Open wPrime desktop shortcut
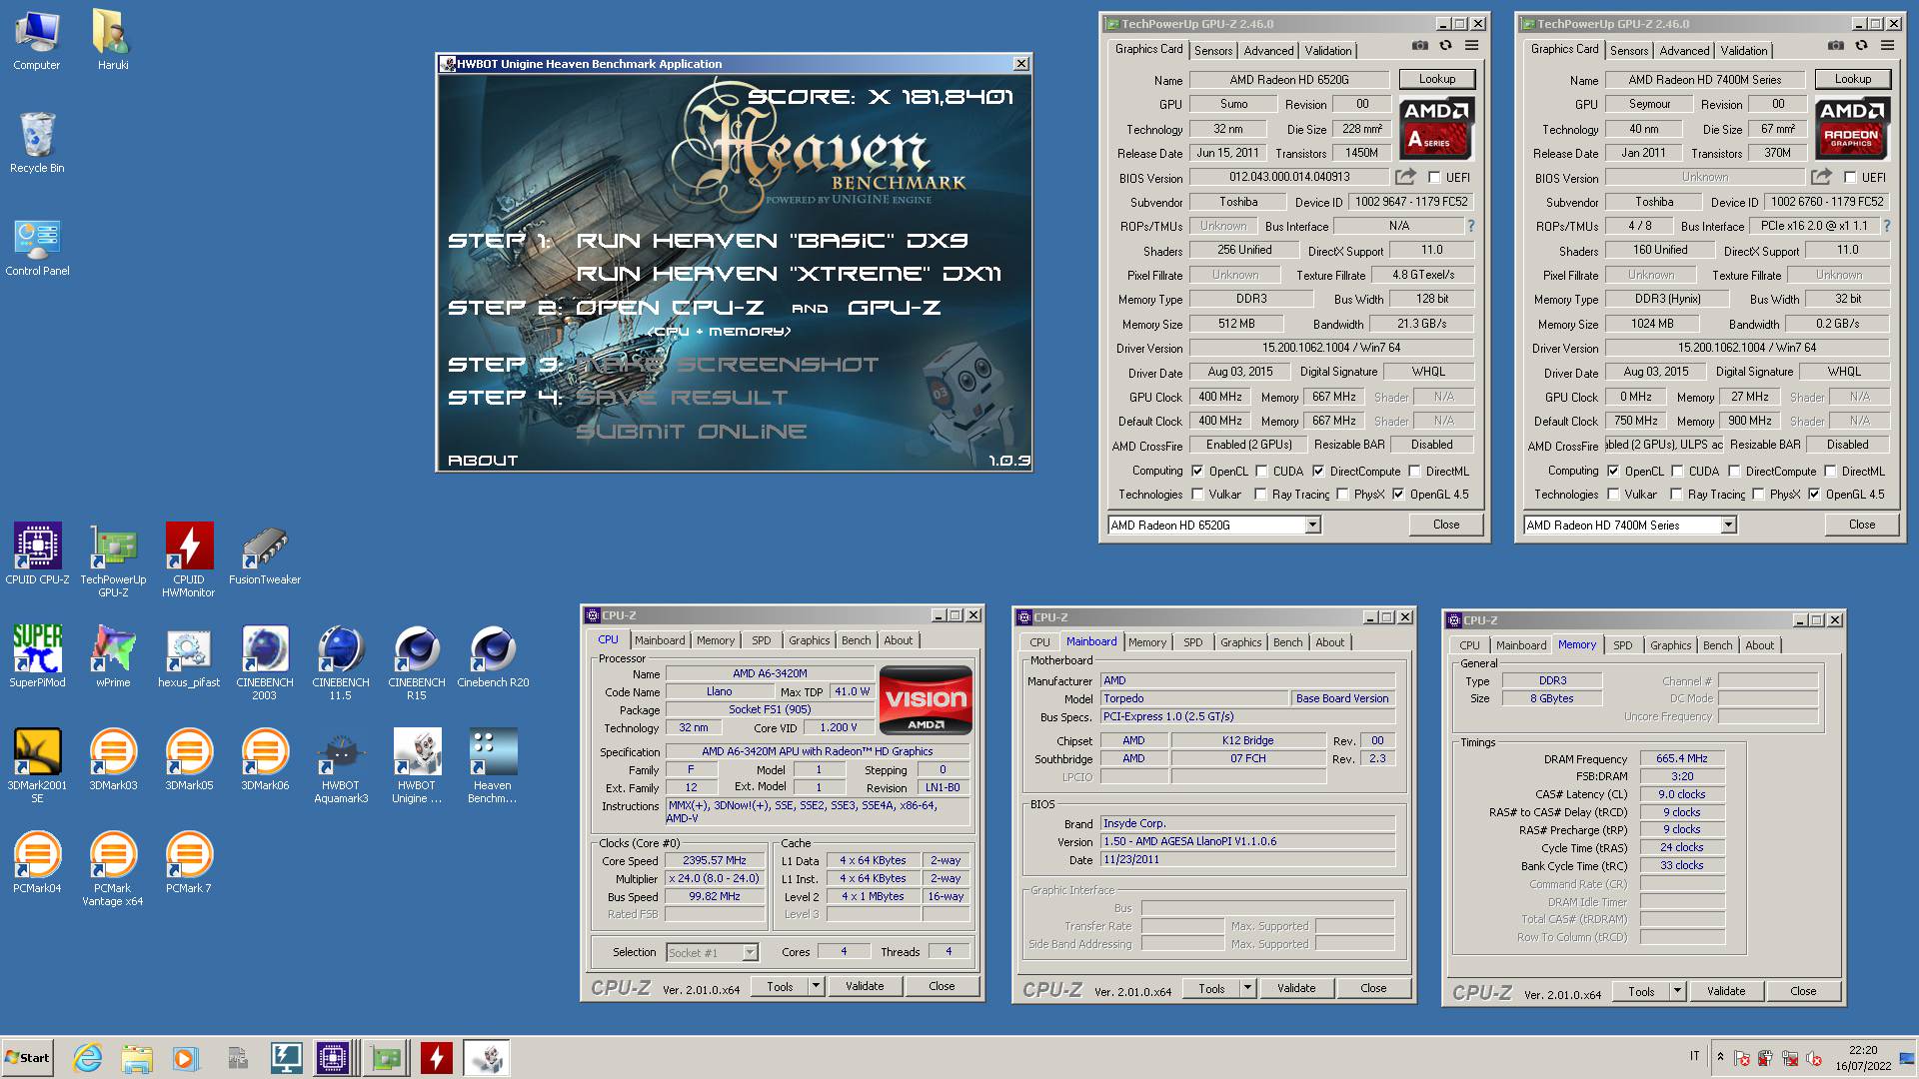This screenshot has width=1919, height=1079. (x=113, y=657)
